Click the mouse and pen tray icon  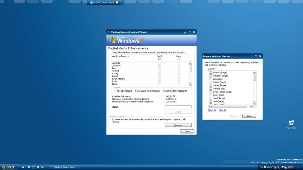(x=279, y=167)
